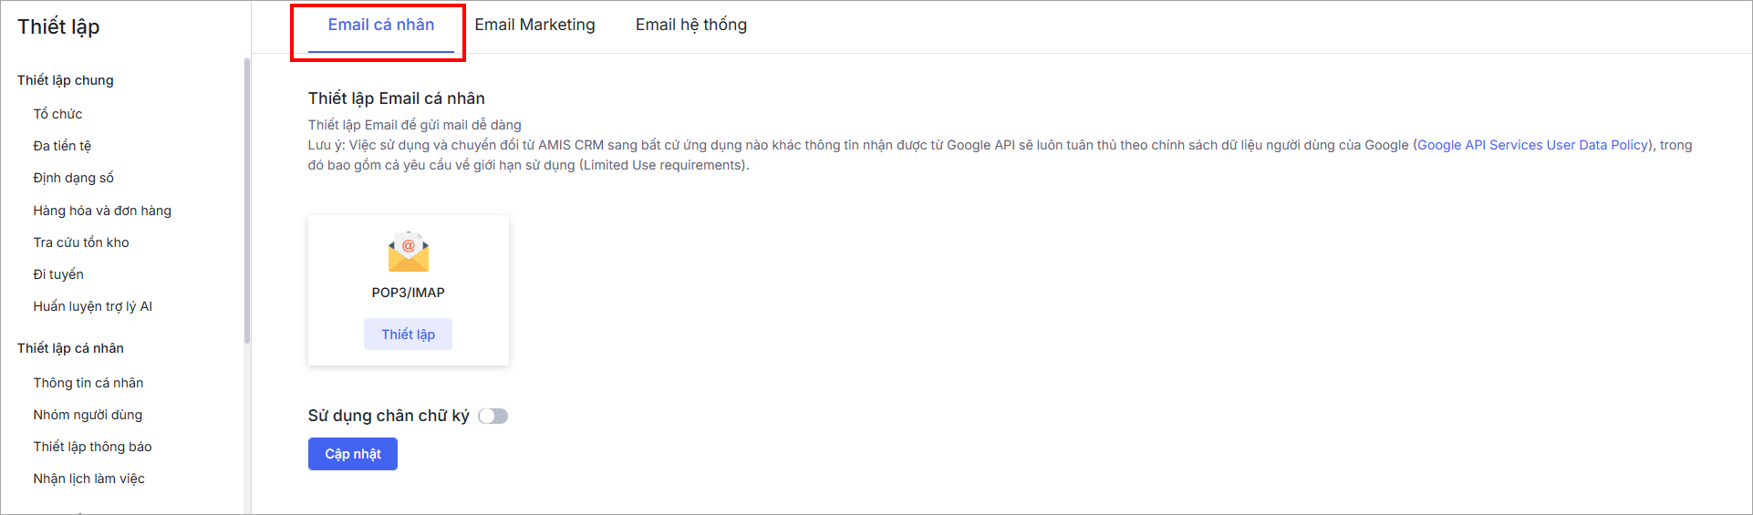Select Nhóm người dùng in the sidebar

pos(88,415)
